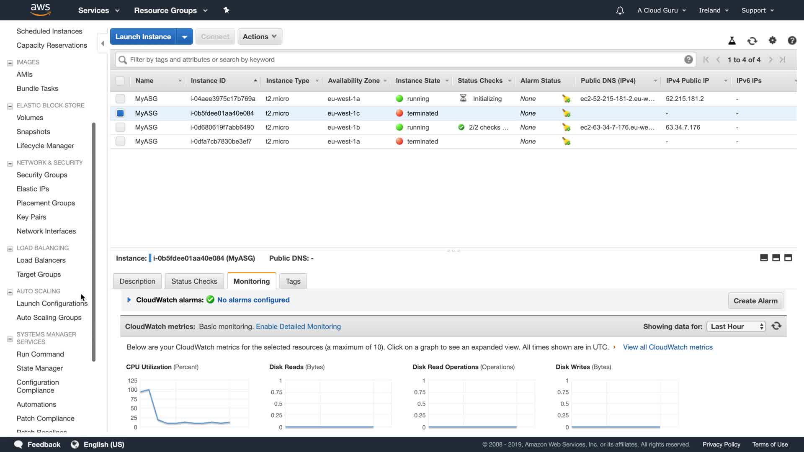Click the pin shortcut icon in top bar
The height and width of the screenshot is (452, 804).
point(227,10)
